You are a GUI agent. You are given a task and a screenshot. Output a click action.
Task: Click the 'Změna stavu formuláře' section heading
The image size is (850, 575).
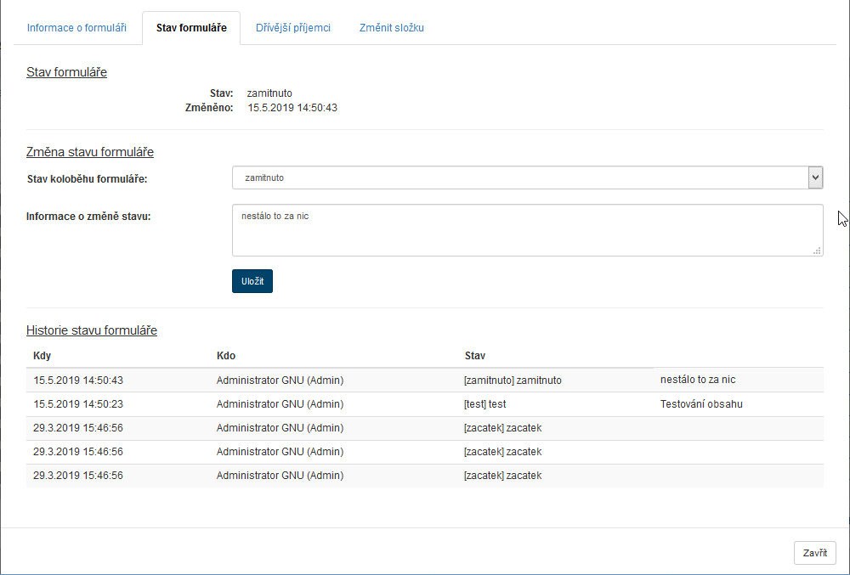(x=90, y=152)
